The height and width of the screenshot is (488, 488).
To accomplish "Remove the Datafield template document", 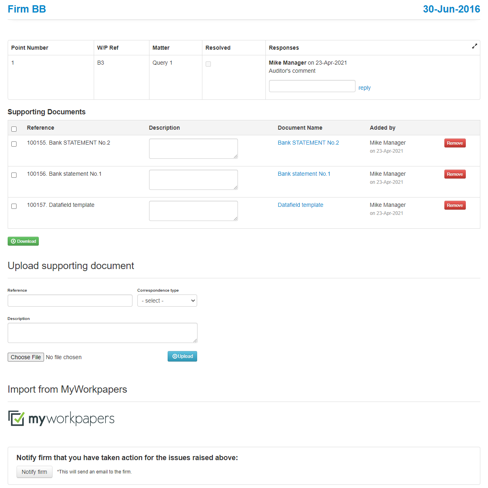I will pyautogui.click(x=455, y=205).
